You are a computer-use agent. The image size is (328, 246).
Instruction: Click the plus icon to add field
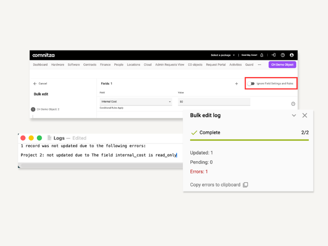(x=237, y=84)
